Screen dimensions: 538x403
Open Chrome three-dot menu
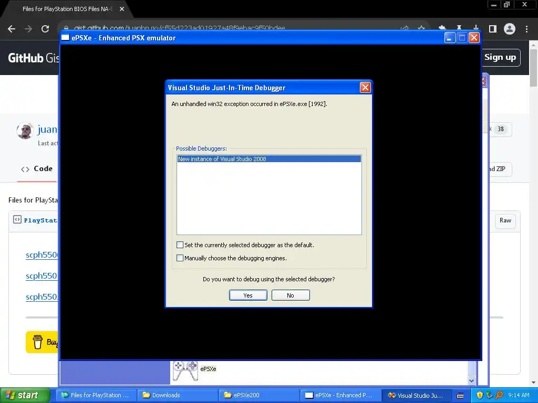pos(526,29)
